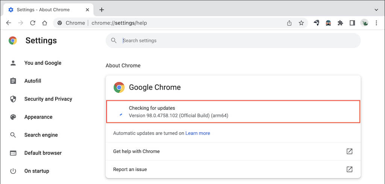Select You and Google in the sidebar
Viewport: 385px width, 184px height.
tap(42, 63)
